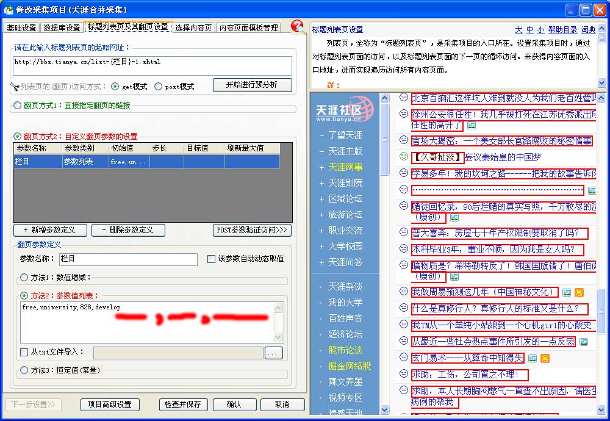
Task: Select 方法2 参数值列表 radio button
Action: pyautogui.click(x=24, y=296)
